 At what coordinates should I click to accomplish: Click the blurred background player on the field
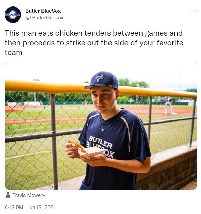pos(168,105)
